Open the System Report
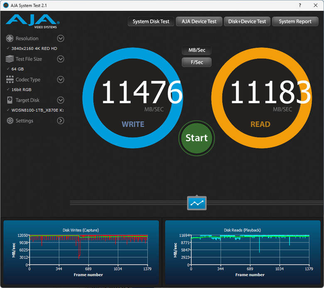324x288 pixels. click(x=295, y=22)
